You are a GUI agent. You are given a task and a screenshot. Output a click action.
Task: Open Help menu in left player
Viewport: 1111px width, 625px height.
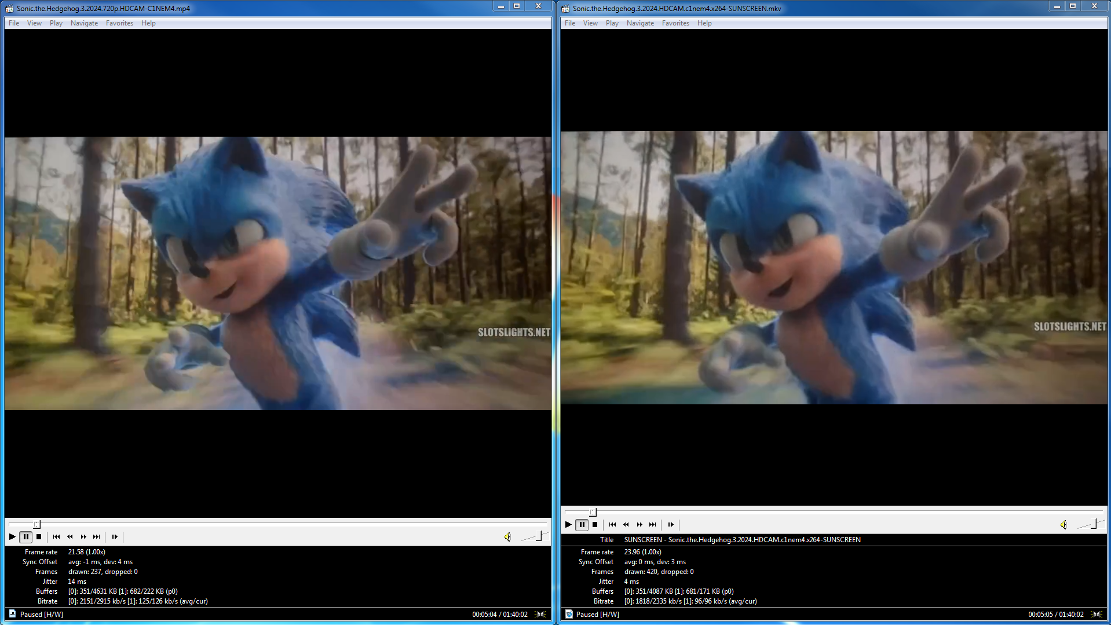pyautogui.click(x=148, y=23)
